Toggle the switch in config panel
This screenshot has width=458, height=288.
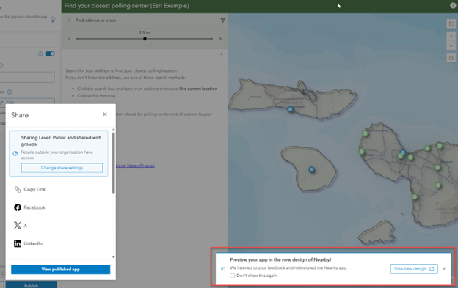[x=50, y=53]
